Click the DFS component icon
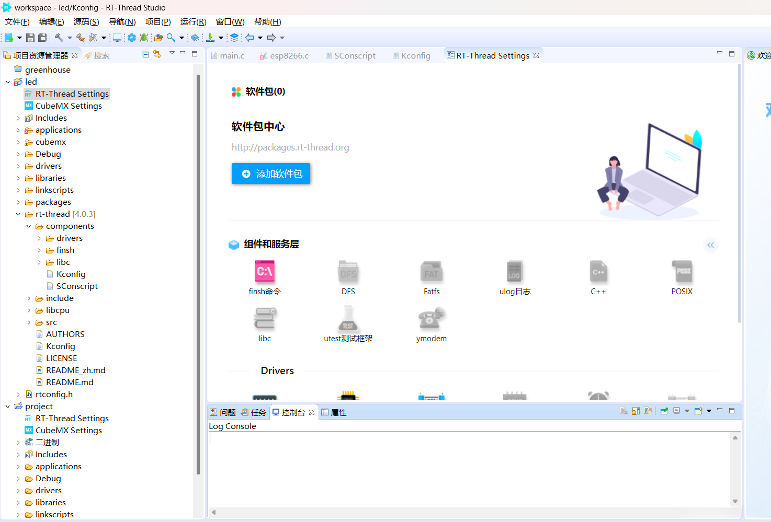The image size is (771, 522). (348, 272)
